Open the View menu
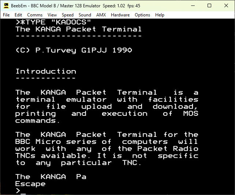 tap(52, 15)
